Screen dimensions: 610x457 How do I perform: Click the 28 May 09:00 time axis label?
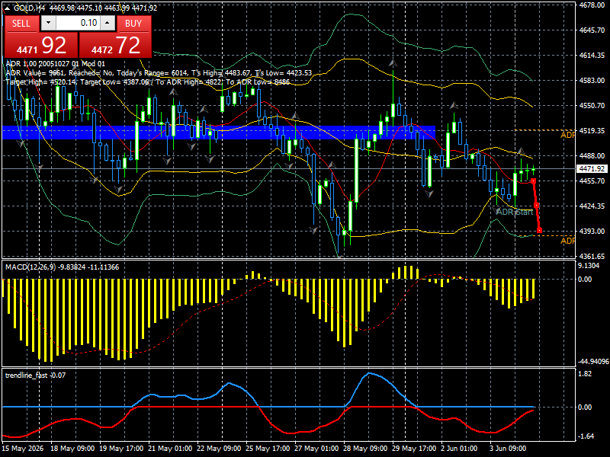(x=365, y=448)
